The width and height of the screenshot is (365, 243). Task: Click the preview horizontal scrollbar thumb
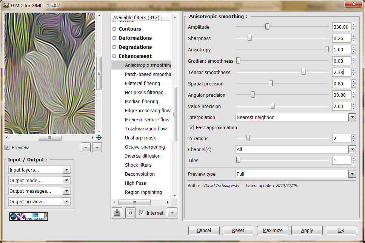(x=49, y=138)
